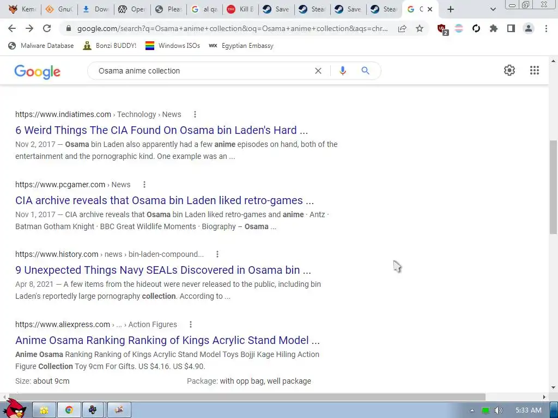Open the Malware Database bookmark
The height and width of the screenshot is (418, 558).
pos(41,46)
